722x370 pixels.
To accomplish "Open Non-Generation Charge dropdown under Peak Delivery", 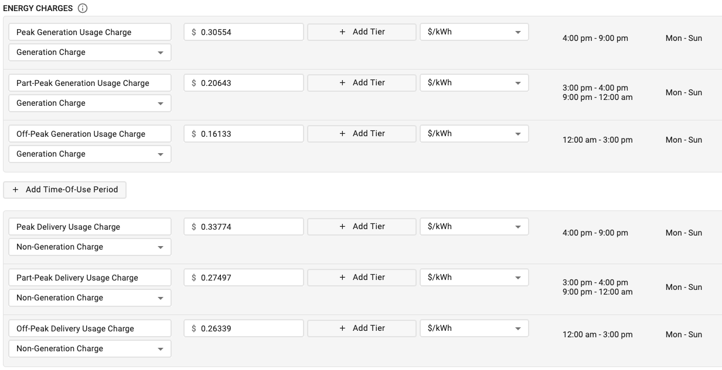I will (x=90, y=247).
